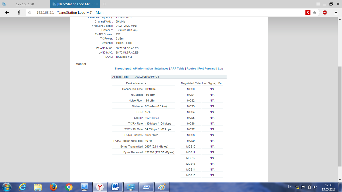Image resolution: width=342 pixels, height=192 pixels.
Task: Open the network tray icon
Action: click(298, 187)
